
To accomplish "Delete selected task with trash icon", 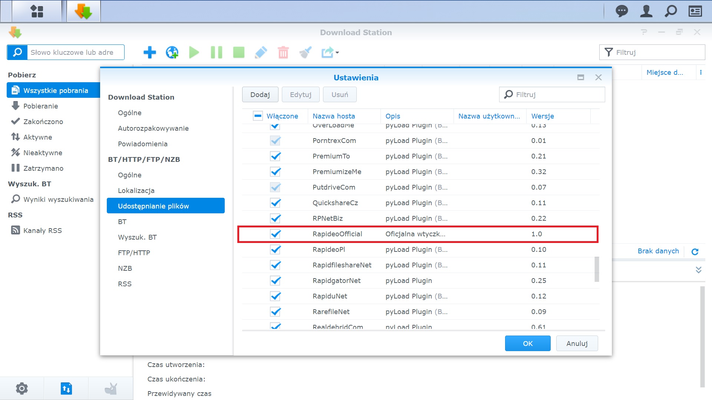I will (283, 52).
